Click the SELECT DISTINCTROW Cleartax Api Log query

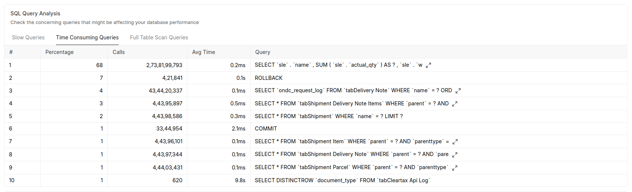[x=342, y=180]
